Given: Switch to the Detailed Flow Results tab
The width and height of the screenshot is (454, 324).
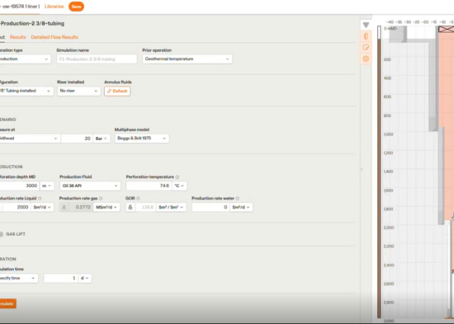Looking at the screenshot, I should pyautogui.click(x=54, y=37).
